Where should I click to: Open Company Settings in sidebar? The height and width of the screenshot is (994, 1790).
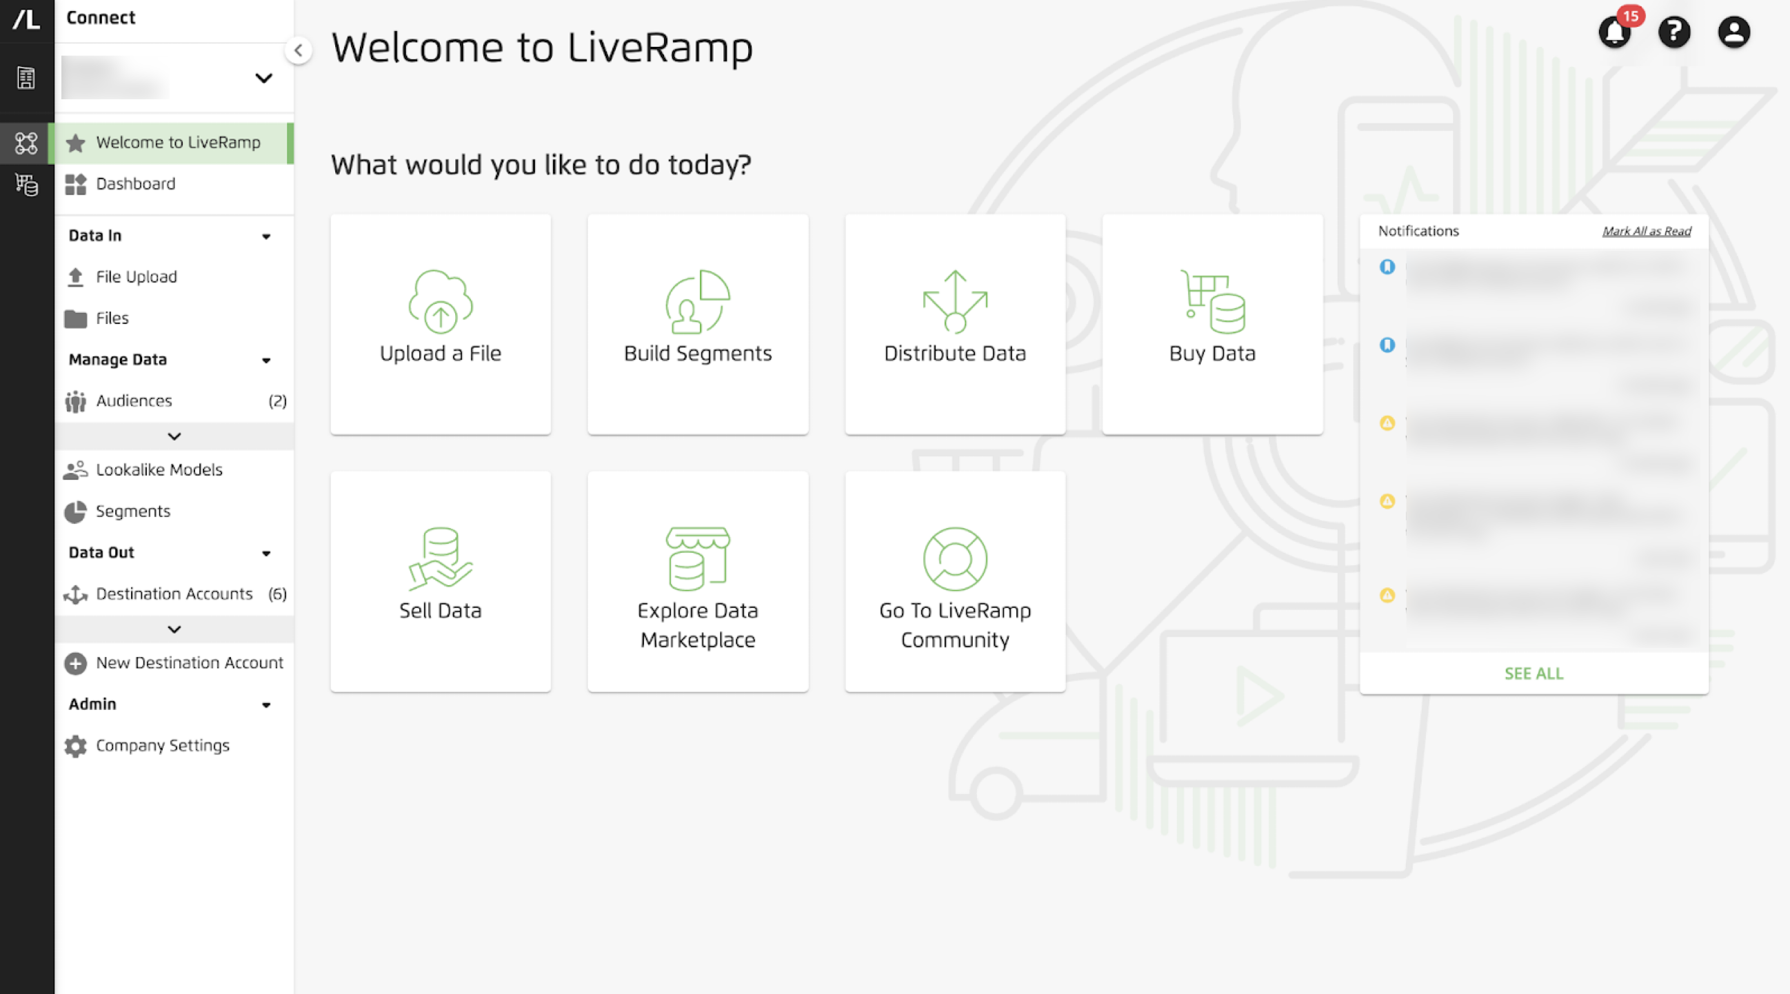pyautogui.click(x=174, y=746)
